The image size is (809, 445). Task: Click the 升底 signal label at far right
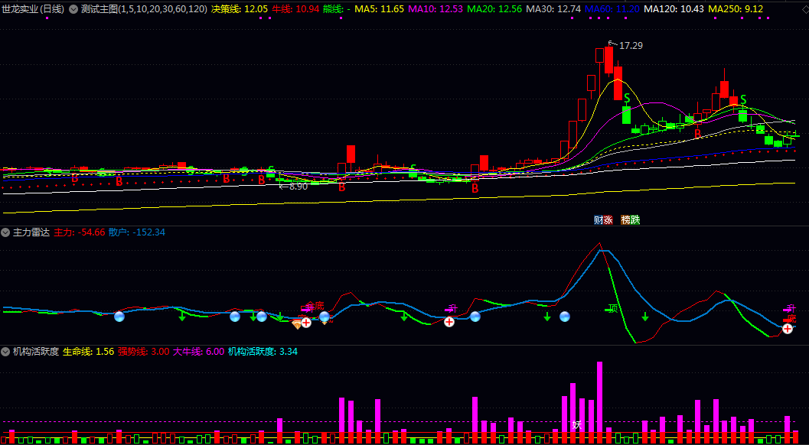click(791, 313)
